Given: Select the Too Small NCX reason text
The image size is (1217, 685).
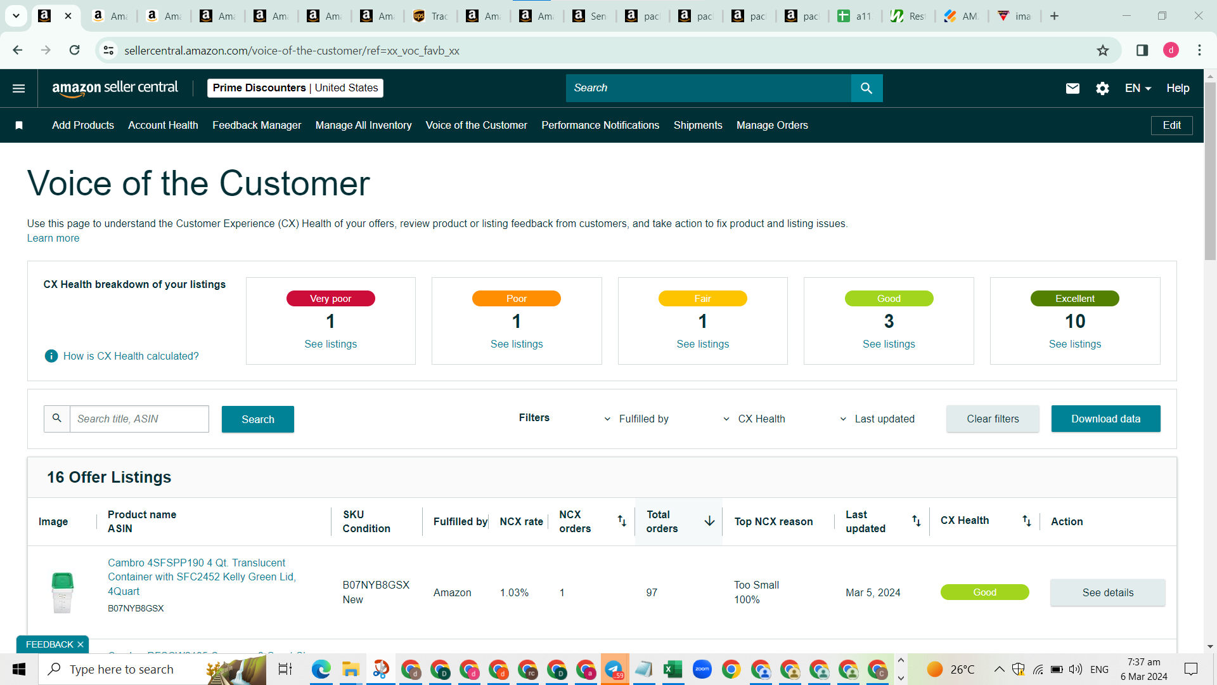Looking at the screenshot, I should coord(757,585).
